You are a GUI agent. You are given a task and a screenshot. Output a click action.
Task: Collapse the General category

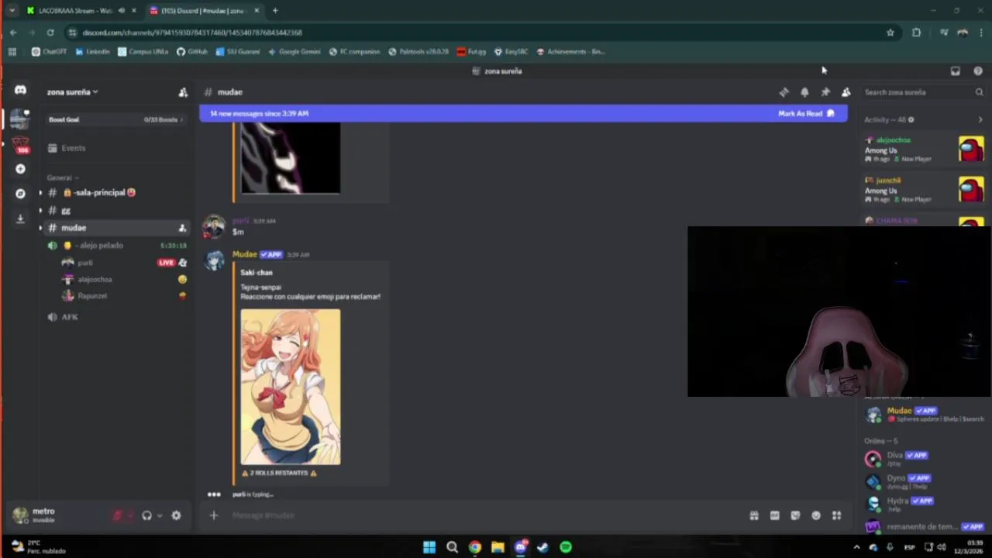click(62, 177)
